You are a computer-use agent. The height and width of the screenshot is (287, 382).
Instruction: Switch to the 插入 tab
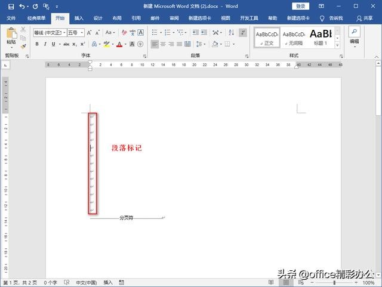click(79, 18)
